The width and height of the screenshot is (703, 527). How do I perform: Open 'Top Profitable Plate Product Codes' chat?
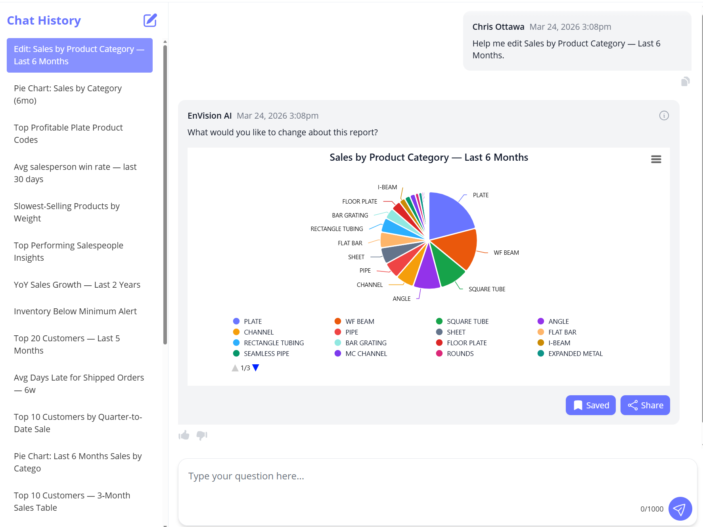pos(80,134)
